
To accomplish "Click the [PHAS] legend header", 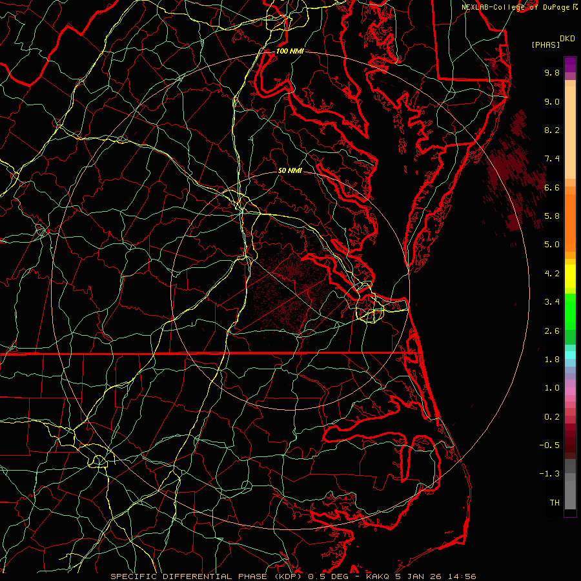I will (x=545, y=45).
